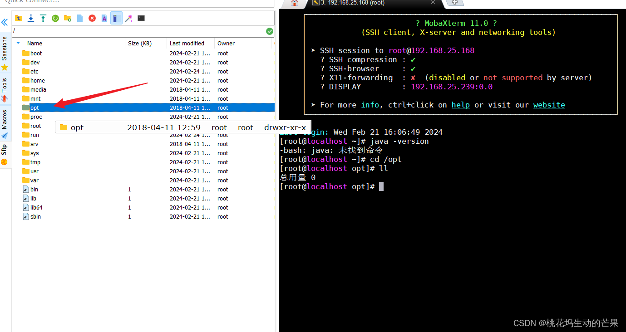Click the green checkmark beside the path field
Viewport: 626px width, 332px height.
[x=269, y=31]
